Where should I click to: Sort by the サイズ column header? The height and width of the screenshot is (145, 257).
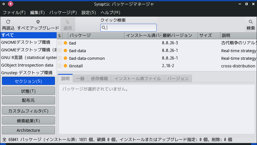pos(209,36)
